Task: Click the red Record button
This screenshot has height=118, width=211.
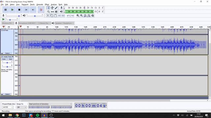Action: click(x=41, y=10)
